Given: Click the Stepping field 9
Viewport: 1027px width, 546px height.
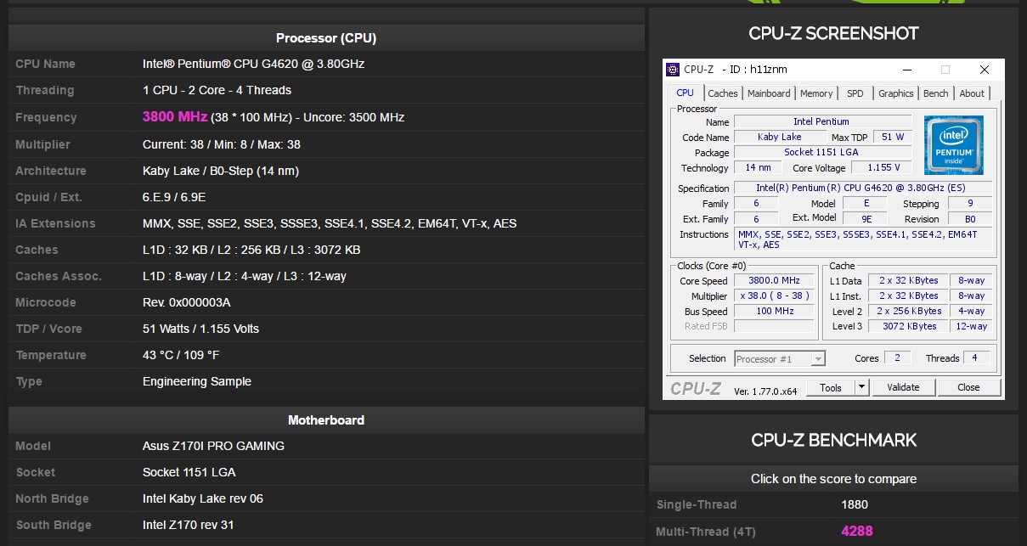Looking at the screenshot, I should click(969, 203).
